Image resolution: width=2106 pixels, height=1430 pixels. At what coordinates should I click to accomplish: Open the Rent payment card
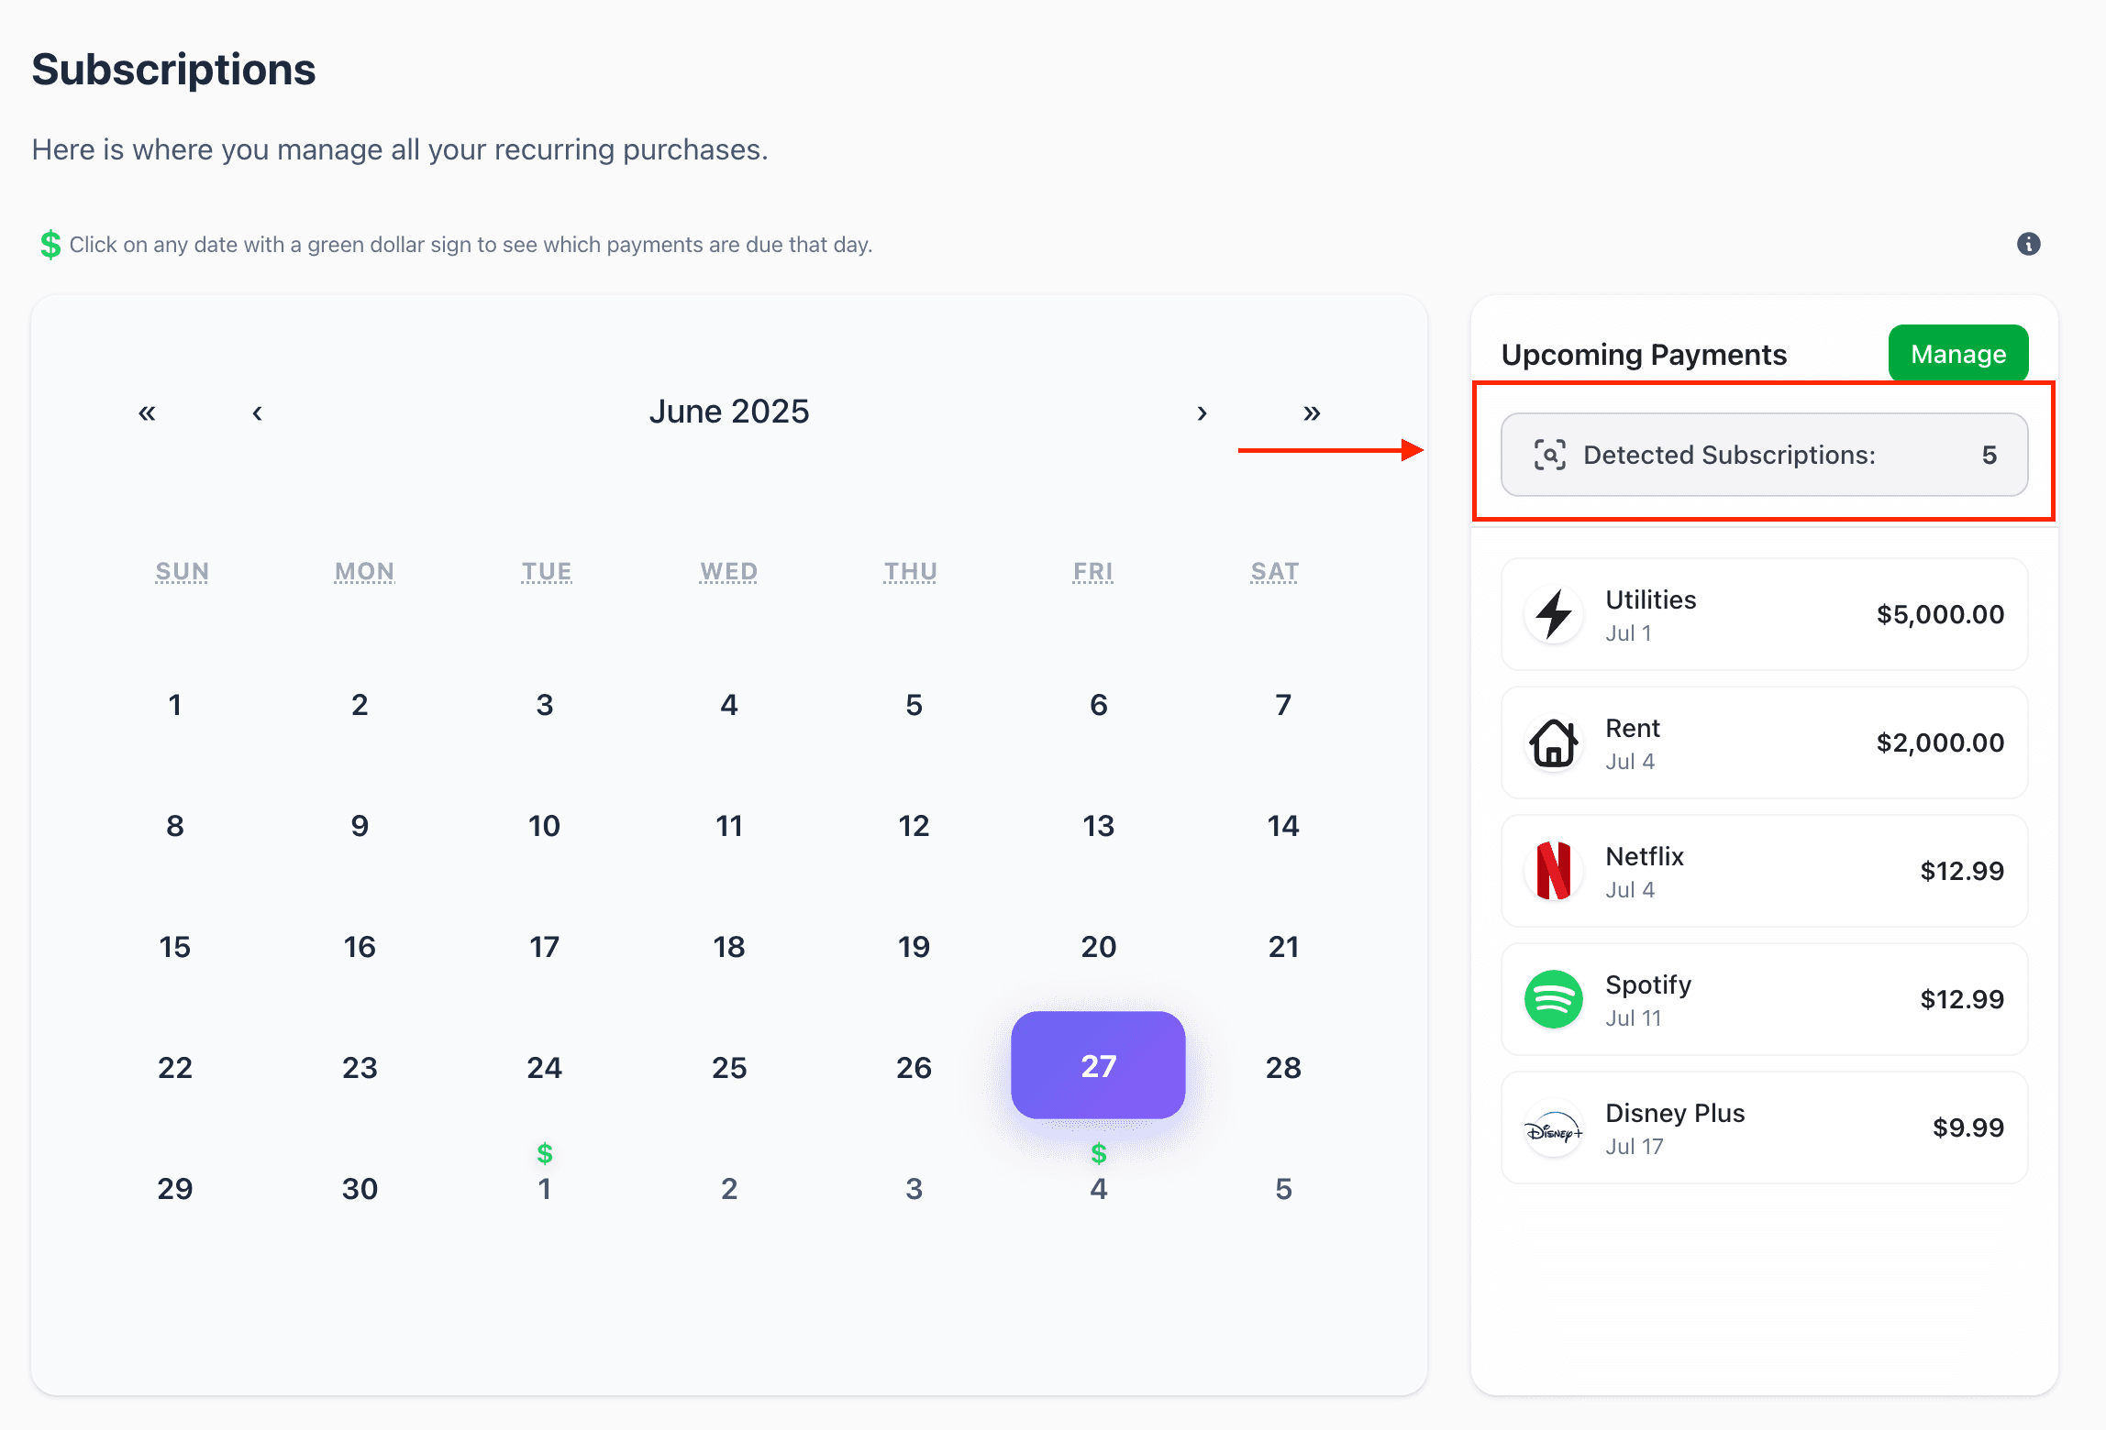coord(1764,742)
